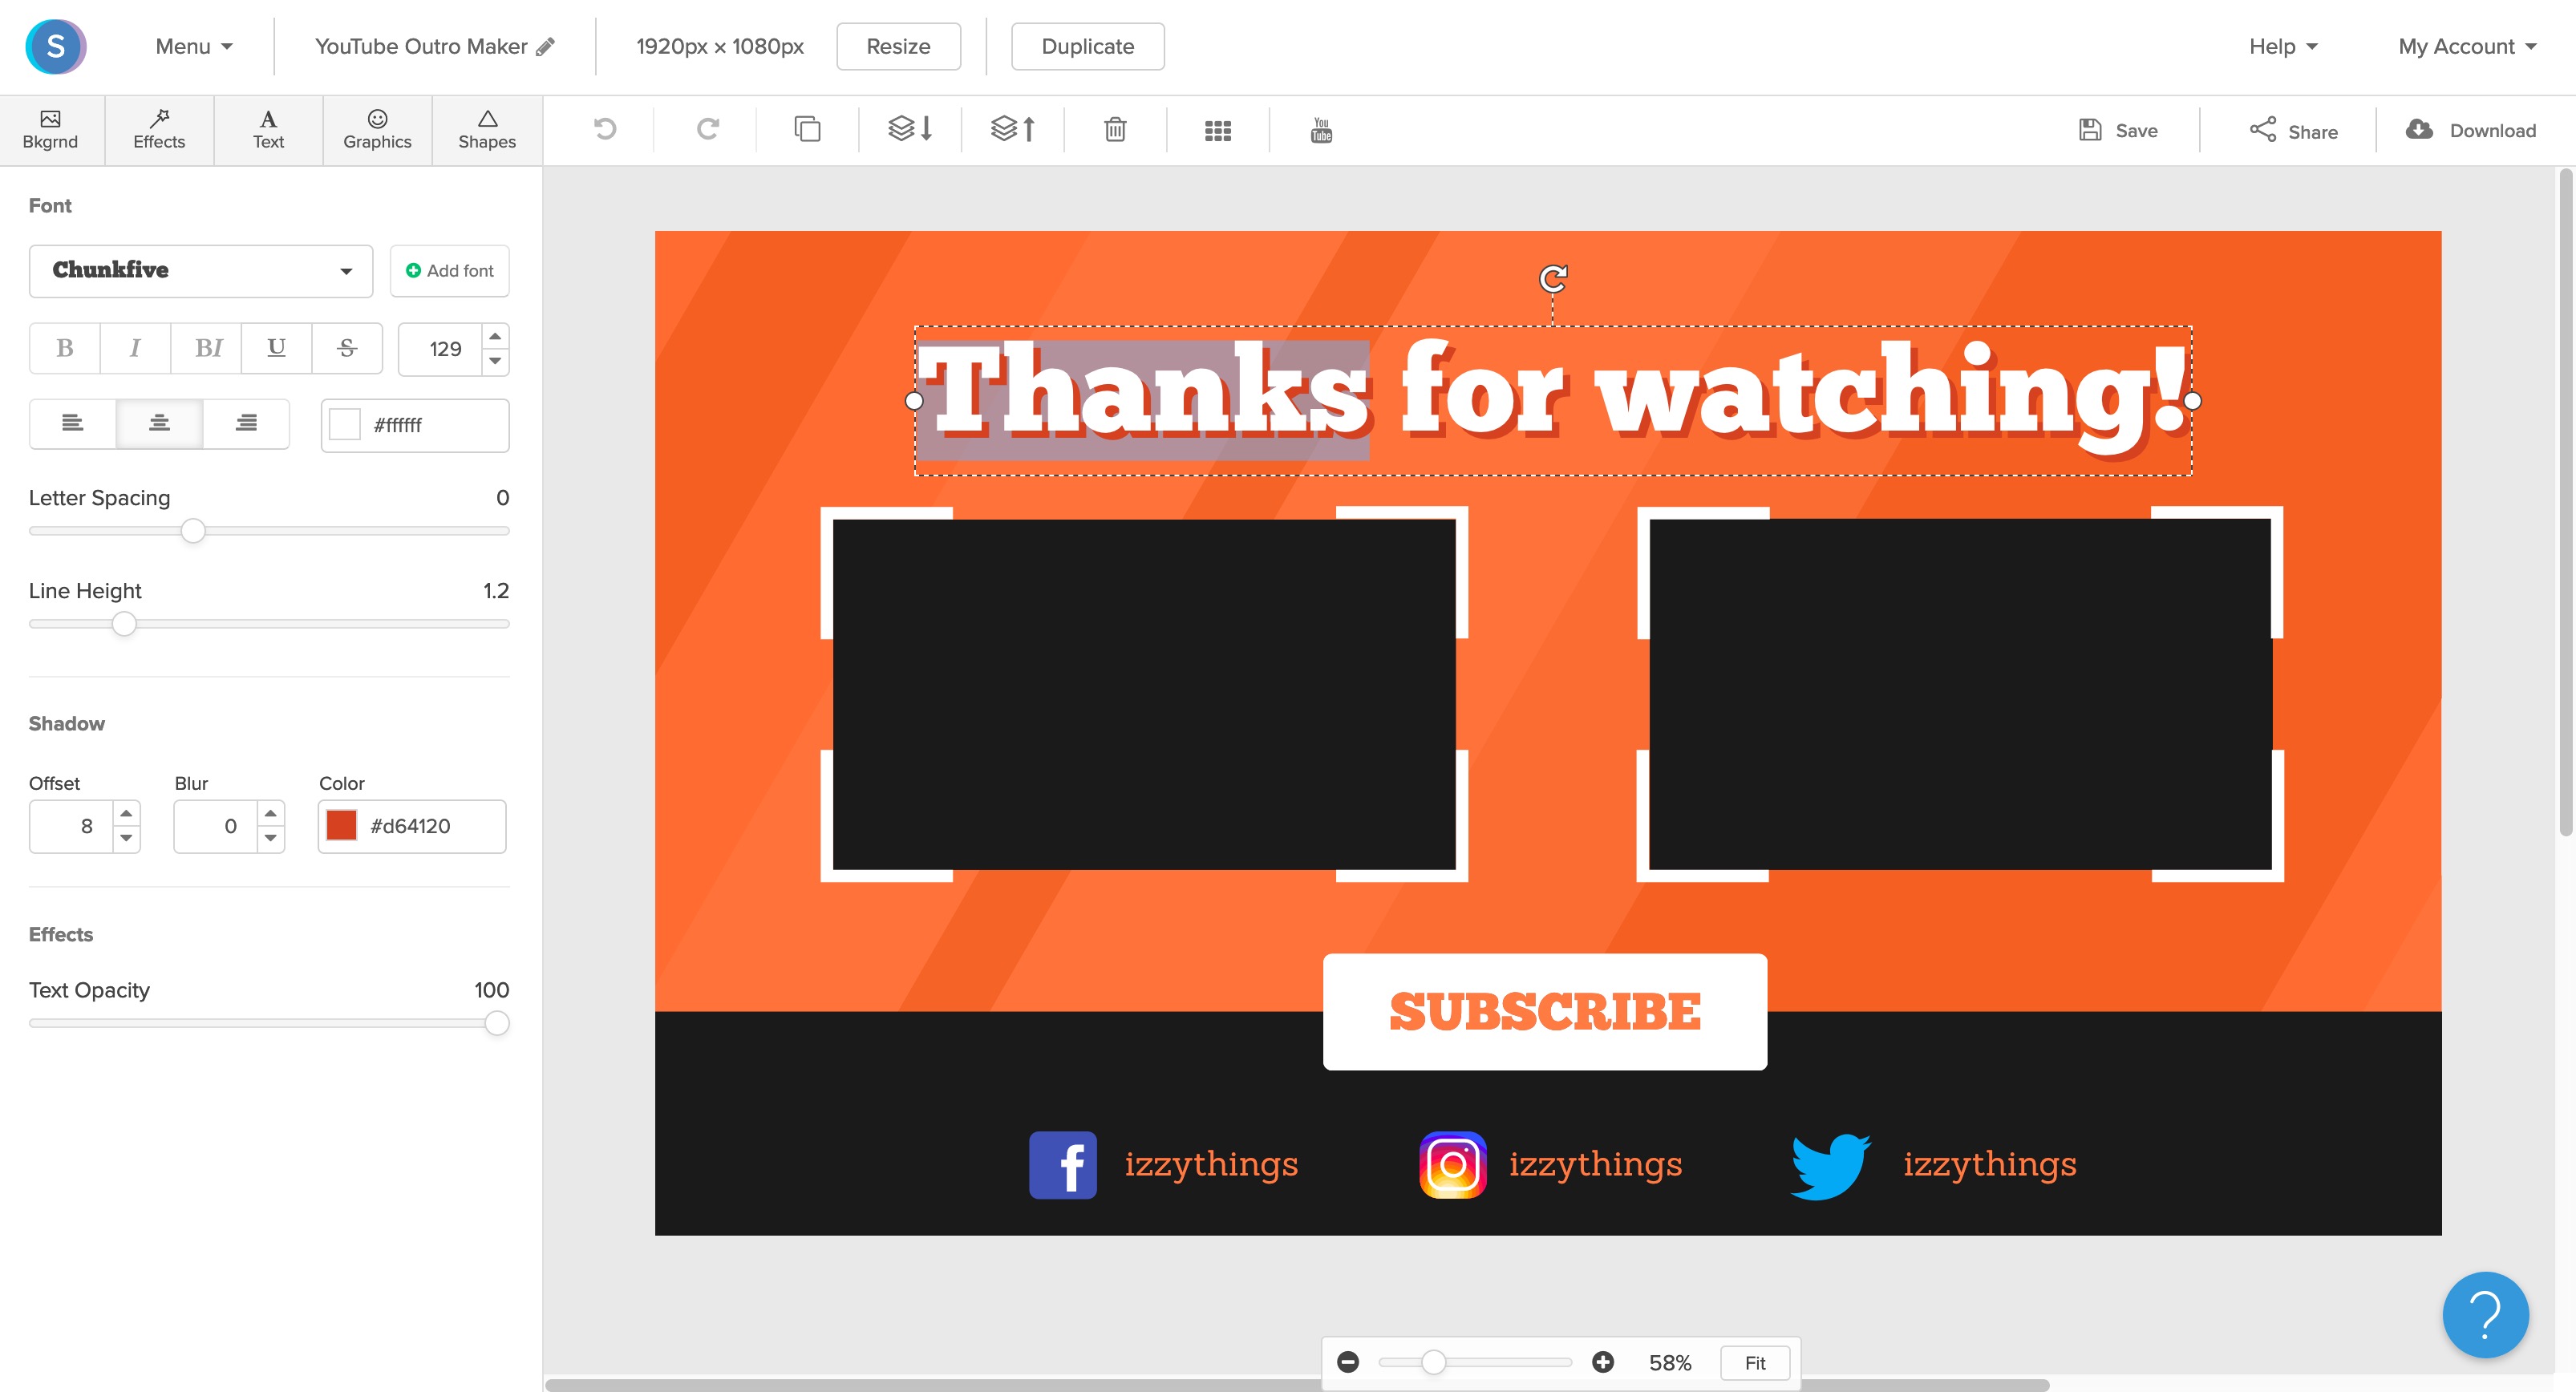Click the Text Opacity slider handle
The width and height of the screenshot is (2576, 1392).
[x=496, y=1023]
